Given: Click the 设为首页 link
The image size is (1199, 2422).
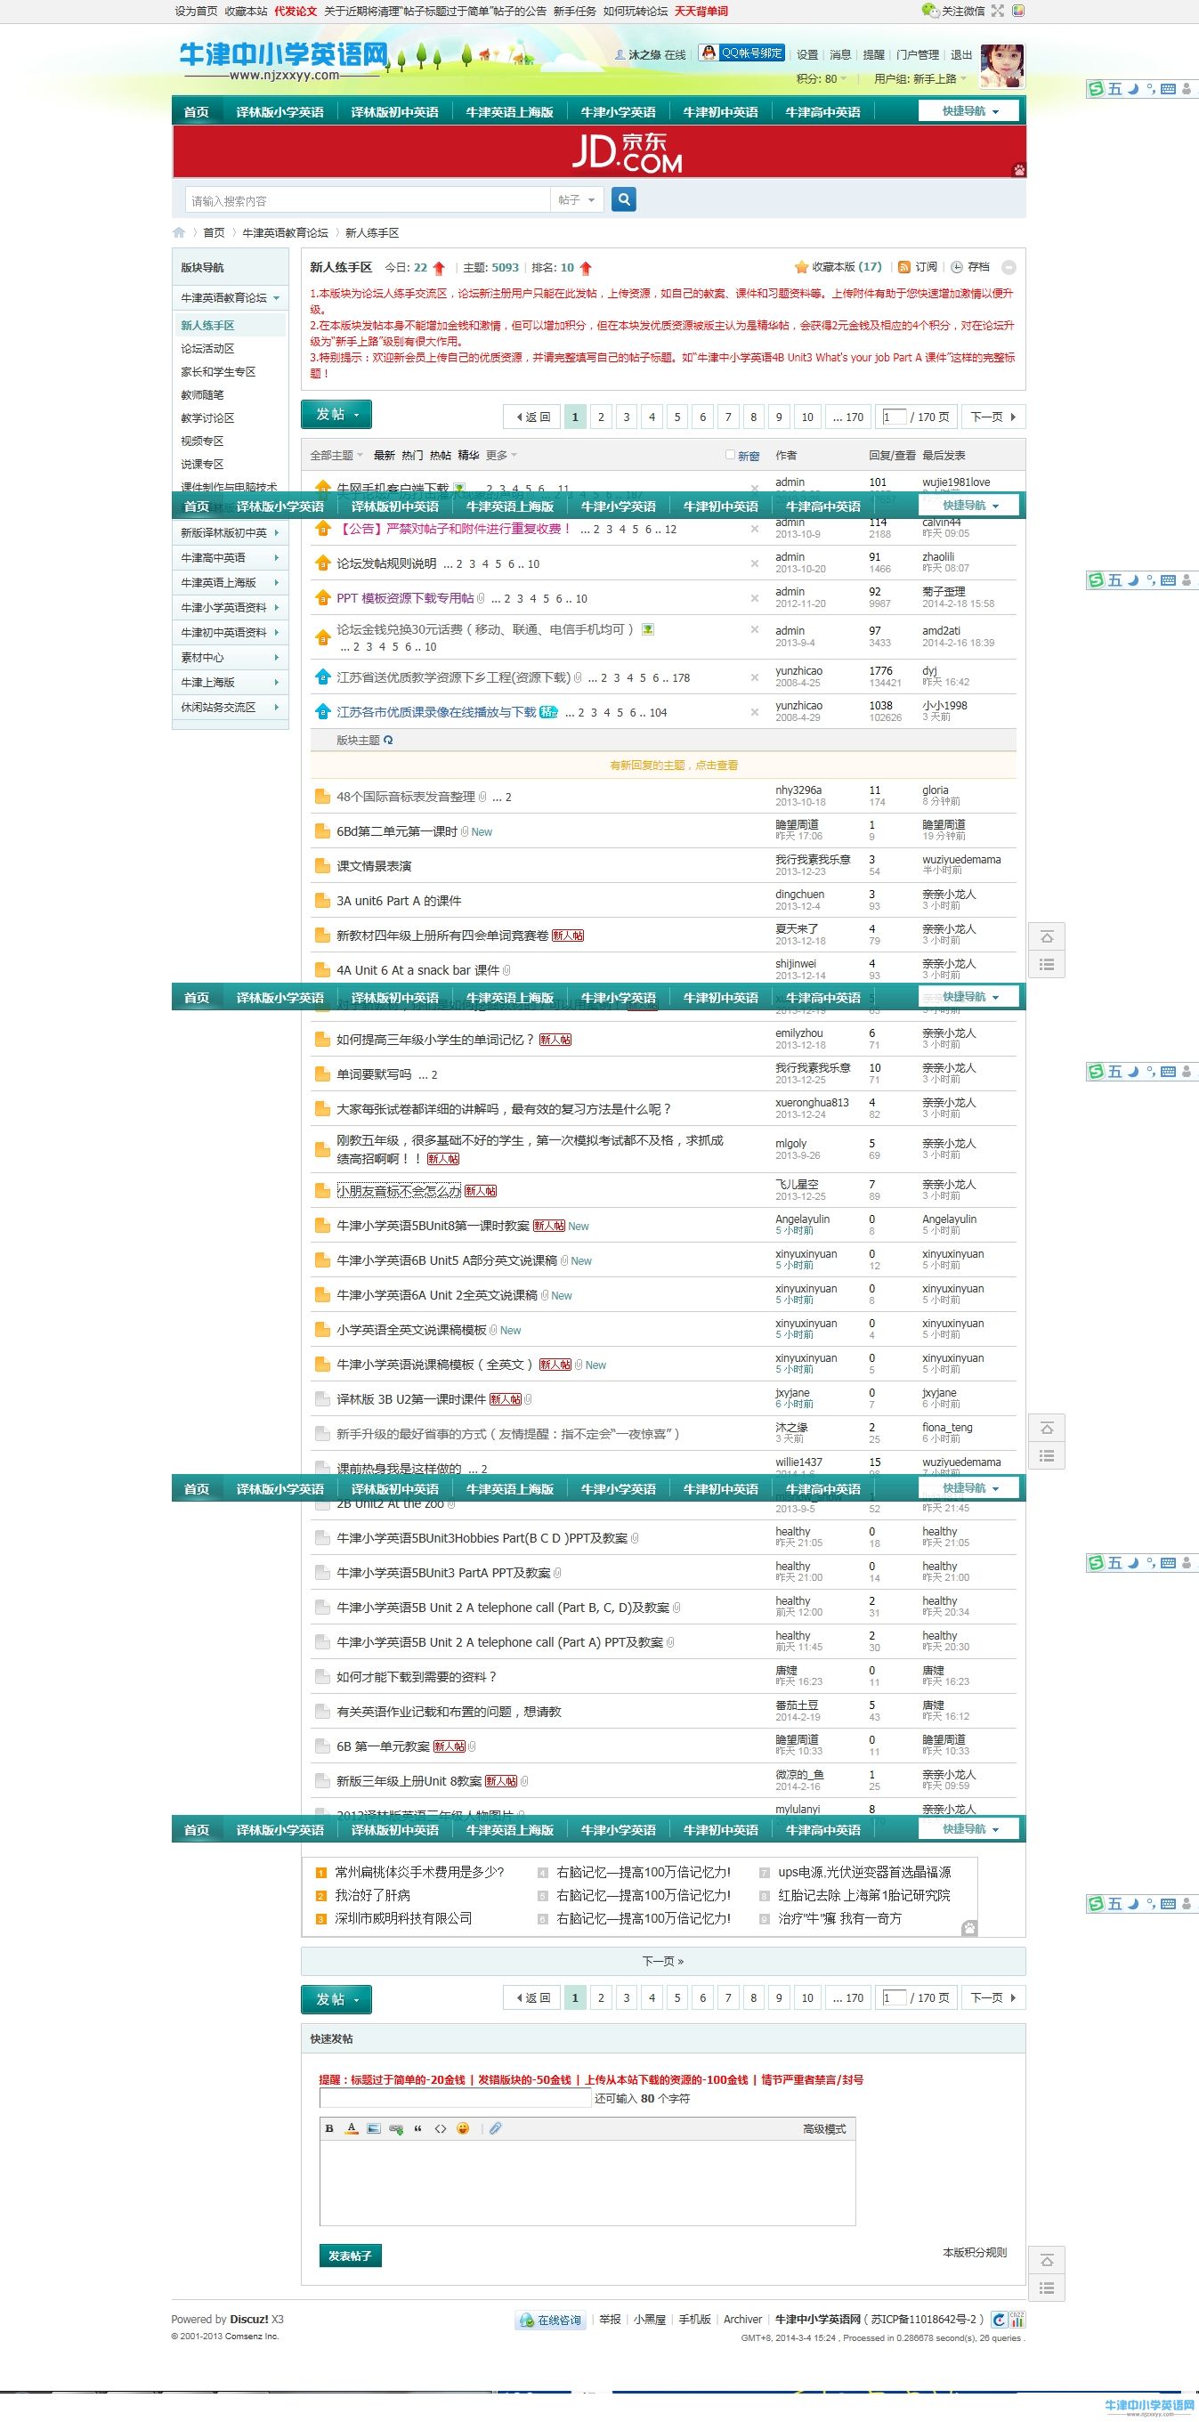Looking at the screenshot, I should click(196, 12).
